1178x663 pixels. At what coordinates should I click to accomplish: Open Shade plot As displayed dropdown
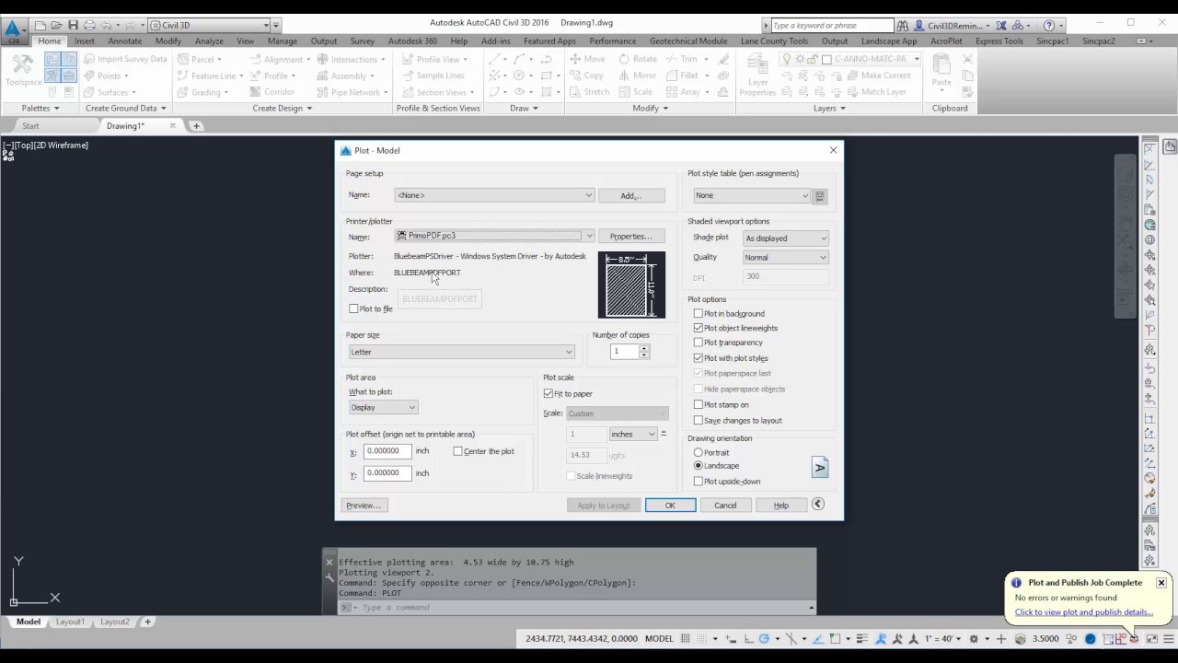[x=786, y=238]
